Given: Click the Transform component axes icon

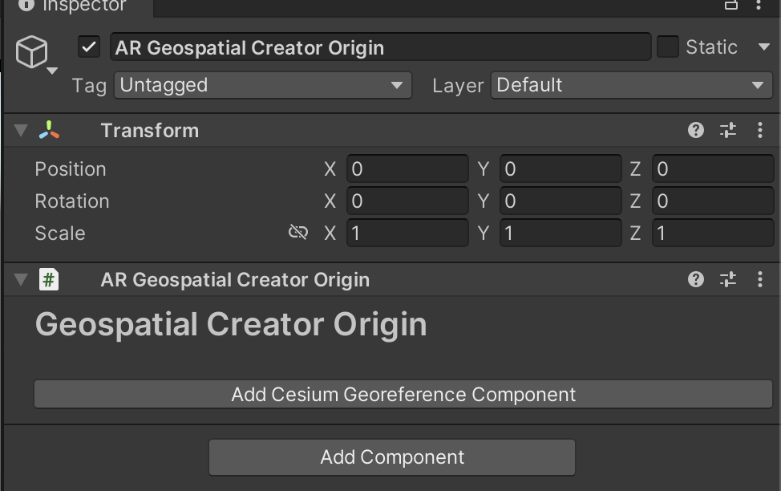Looking at the screenshot, I should click(48, 130).
